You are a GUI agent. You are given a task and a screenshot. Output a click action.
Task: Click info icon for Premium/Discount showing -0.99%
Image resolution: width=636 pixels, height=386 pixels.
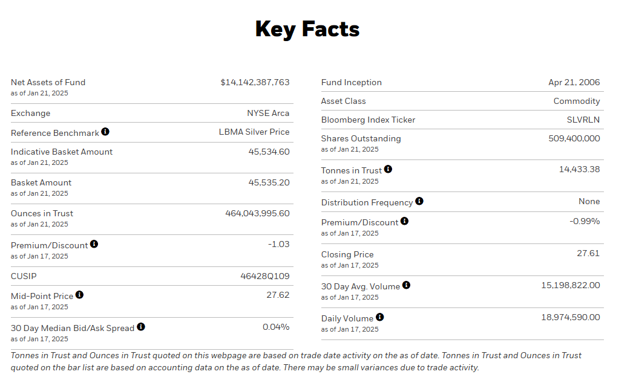(404, 221)
